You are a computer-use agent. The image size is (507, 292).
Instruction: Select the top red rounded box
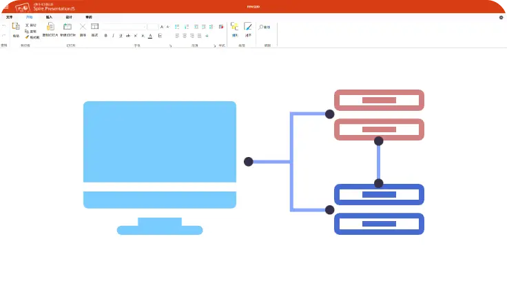379,101
